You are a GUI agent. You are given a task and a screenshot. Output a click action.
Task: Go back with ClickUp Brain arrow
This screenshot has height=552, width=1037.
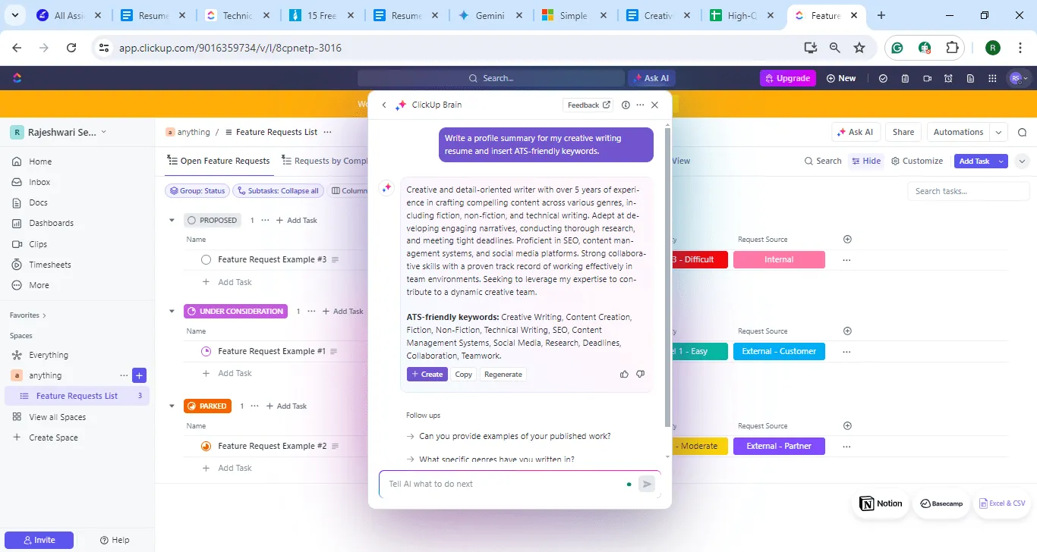pos(384,105)
